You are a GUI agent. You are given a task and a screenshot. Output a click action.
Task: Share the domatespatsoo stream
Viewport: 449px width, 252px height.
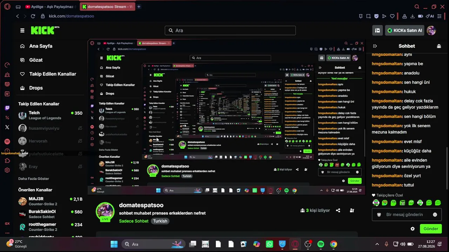click(338, 210)
